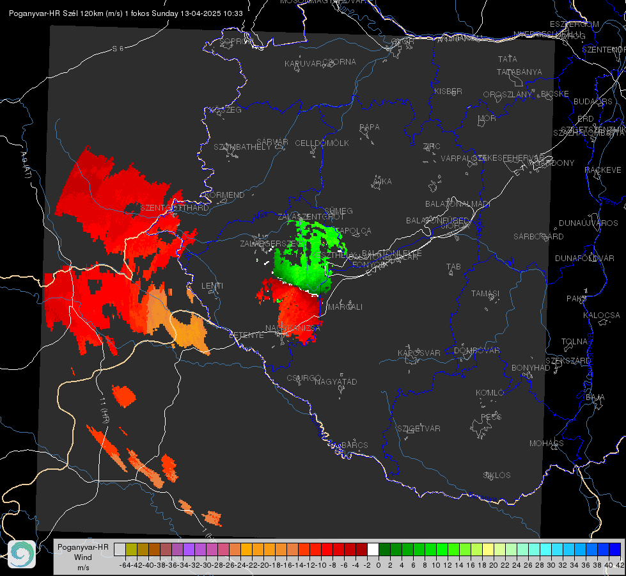Click the SZEKSZARD label
Screen dimensions: 626x576
(568, 361)
